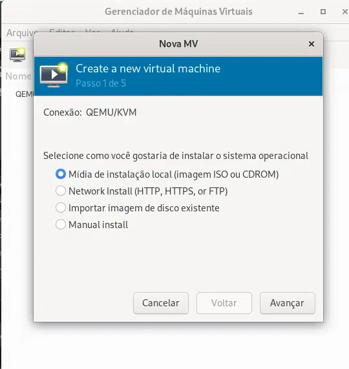The image size is (349, 369).
Task: Choose Network Install (HTTP, HTTPS, or FTP)
Action: pos(142,191)
